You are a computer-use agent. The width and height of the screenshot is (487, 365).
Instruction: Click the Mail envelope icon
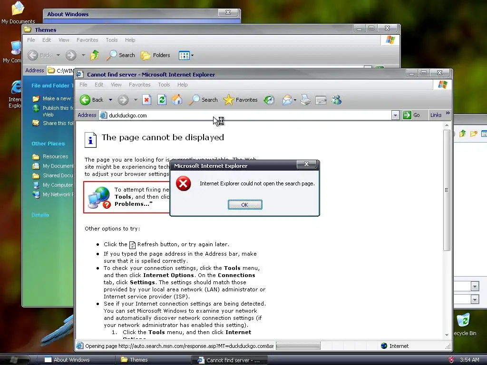pos(287,100)
